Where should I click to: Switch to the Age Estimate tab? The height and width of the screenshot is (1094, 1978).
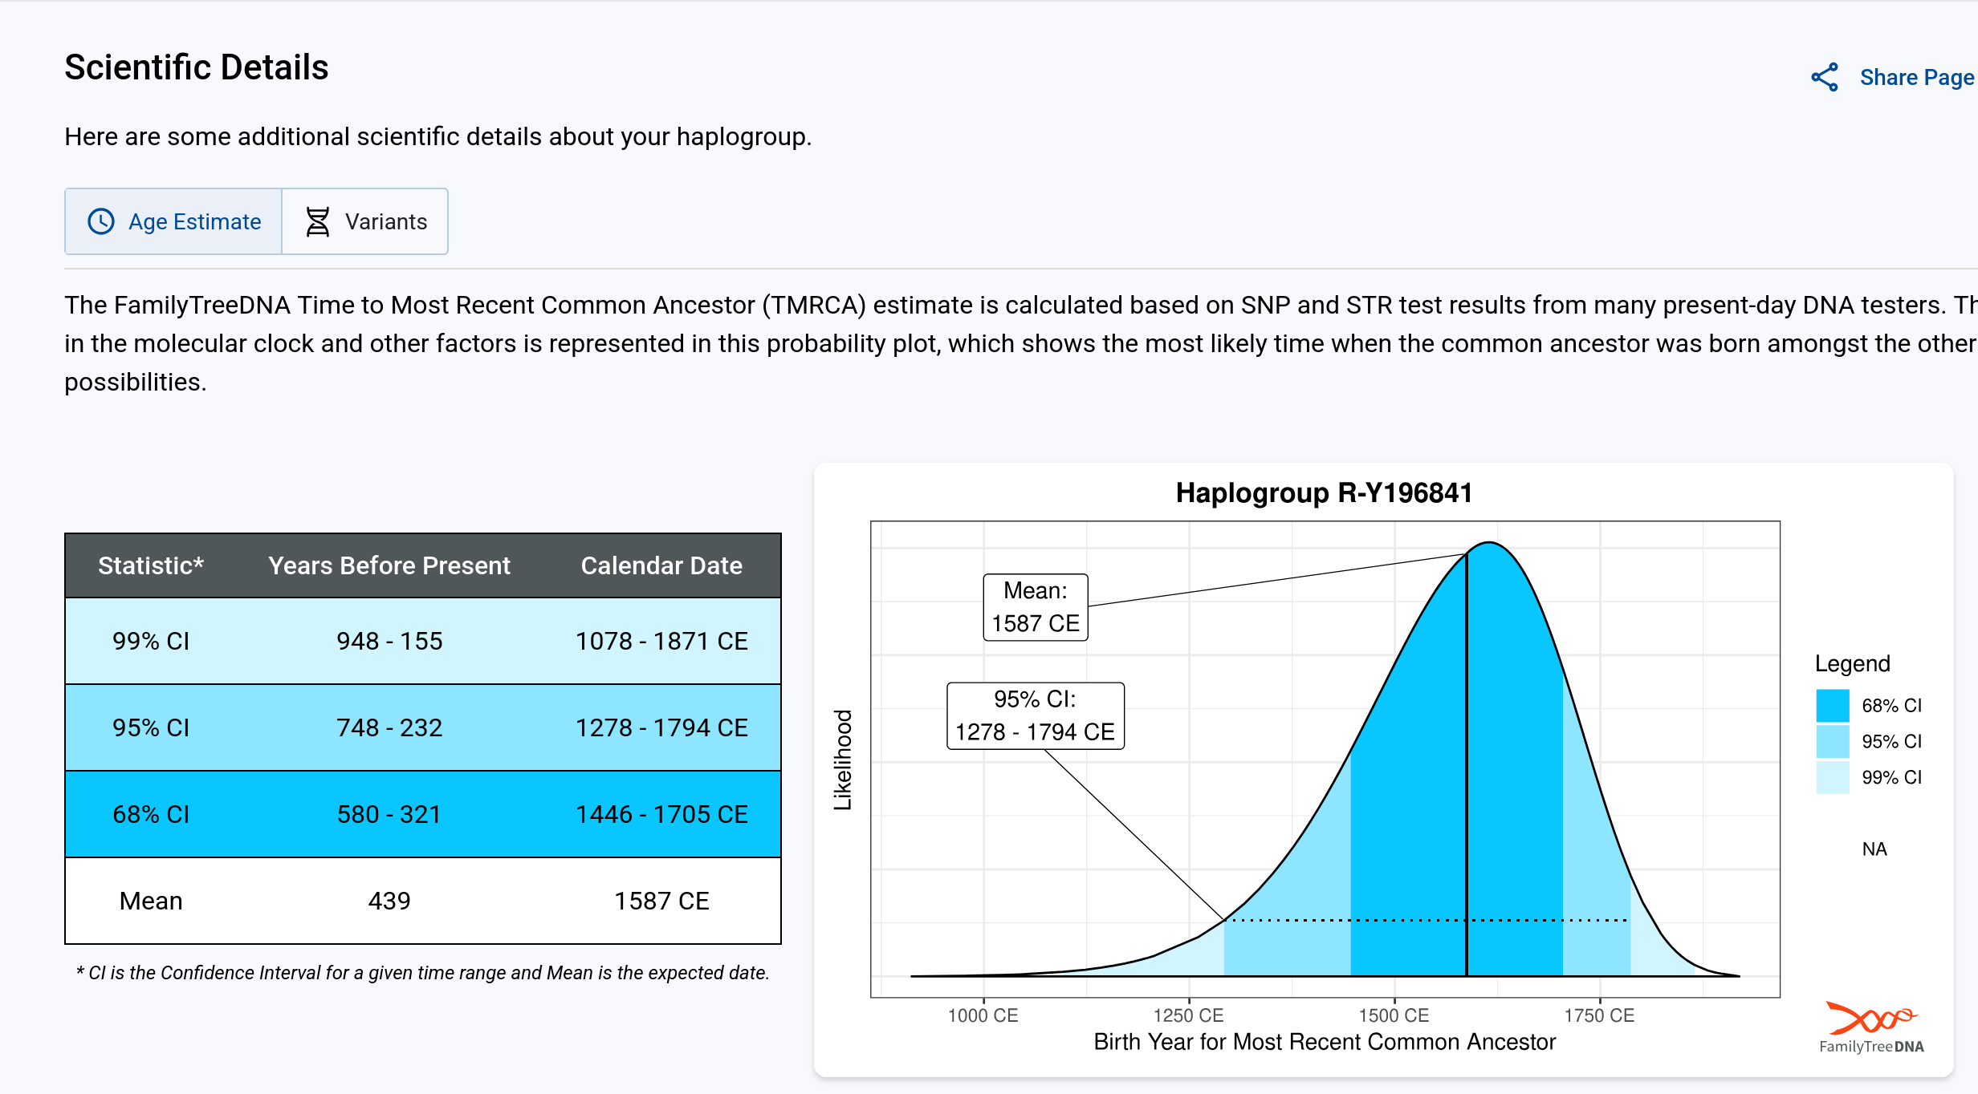point(194,221)
